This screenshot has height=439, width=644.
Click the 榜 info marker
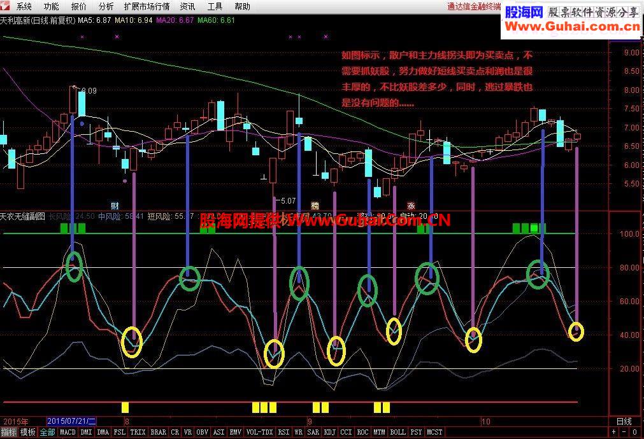[315, 206]
